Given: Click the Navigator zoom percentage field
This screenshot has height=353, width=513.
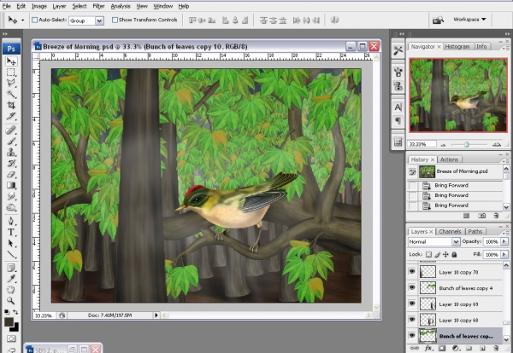Looking at the screenshot, I should tap(422, 144).
